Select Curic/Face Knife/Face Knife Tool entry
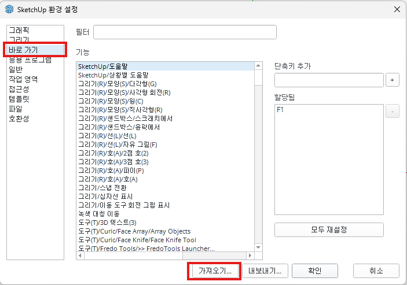Screen dimensions: 407x285 click(x=166, y=240)
